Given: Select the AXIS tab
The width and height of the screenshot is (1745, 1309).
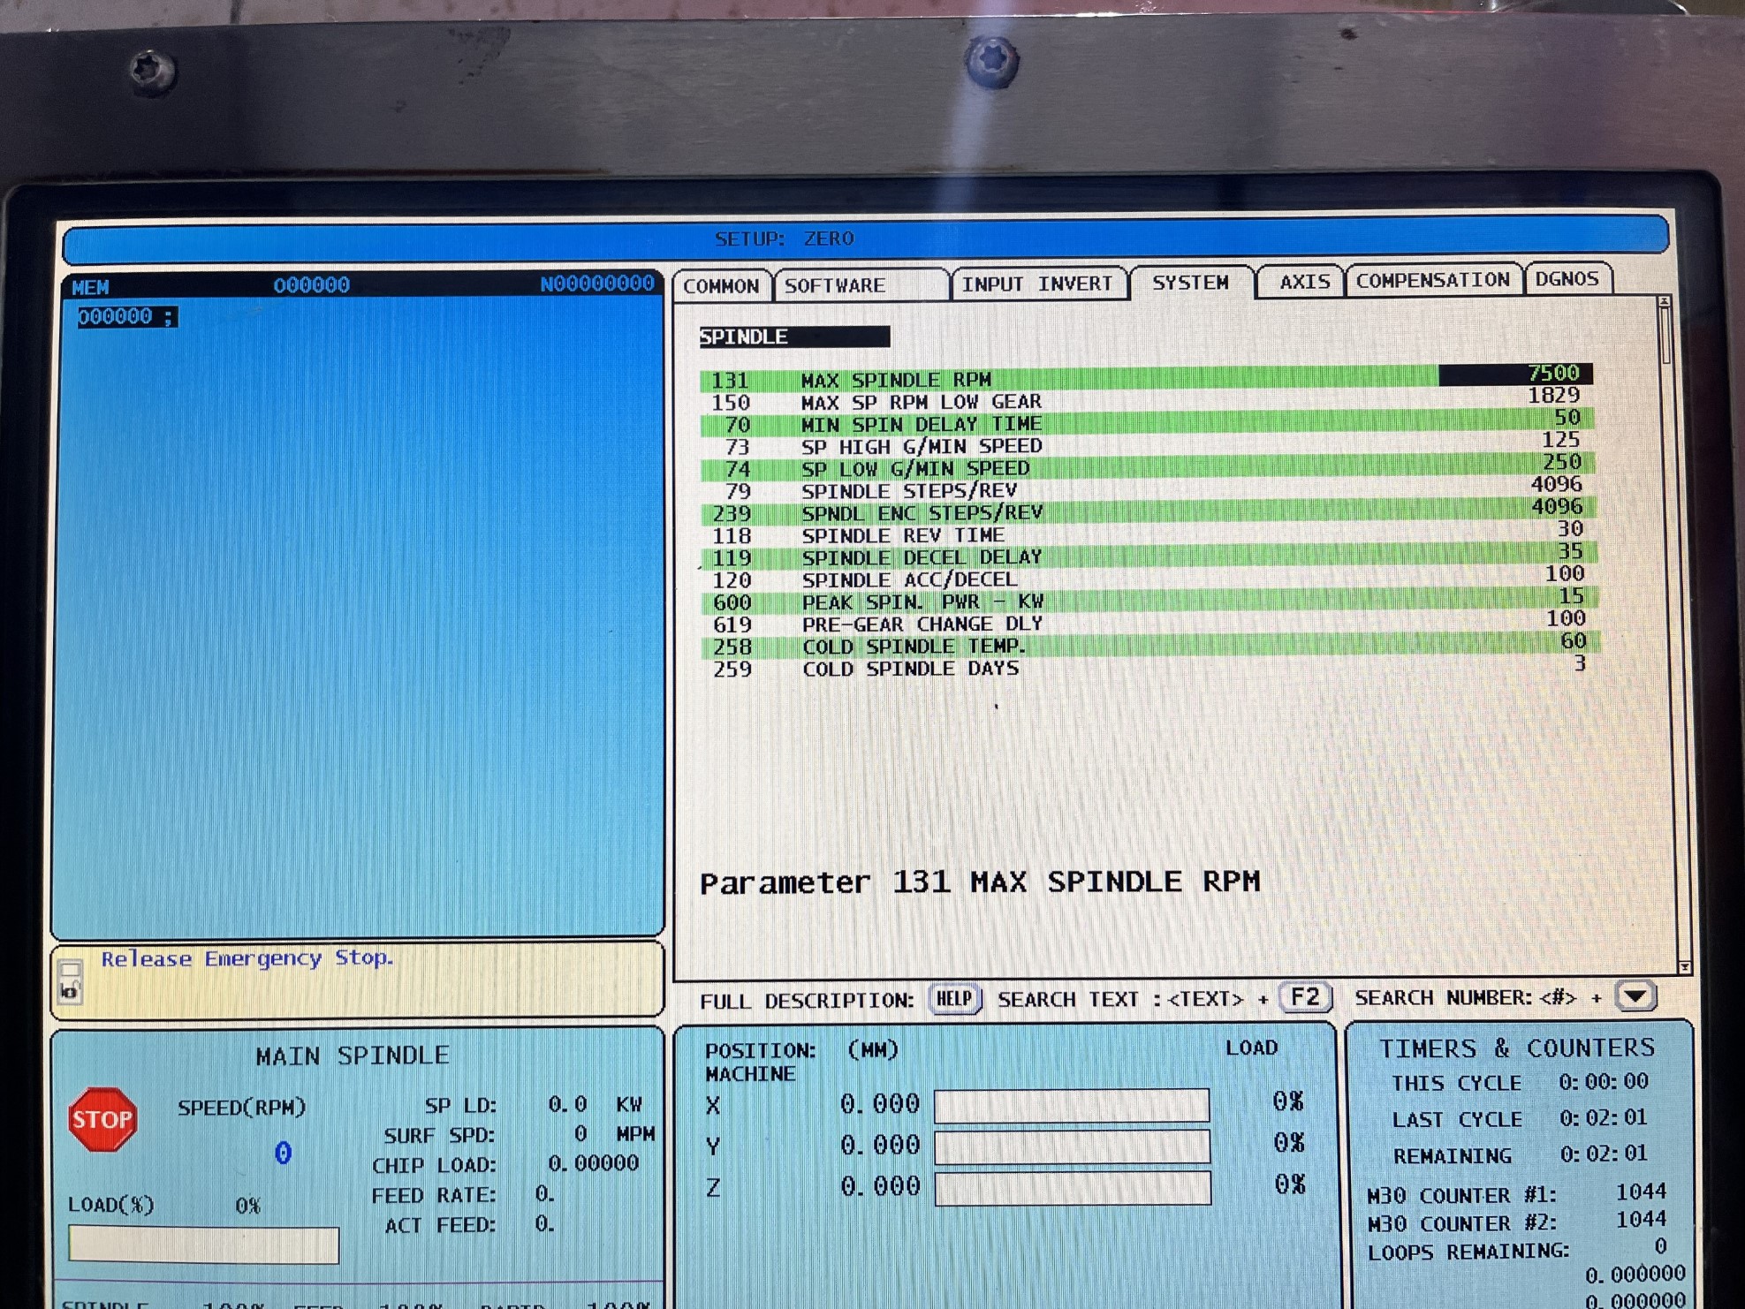Looking at the screenshot, I should [x=1304, y=282].
